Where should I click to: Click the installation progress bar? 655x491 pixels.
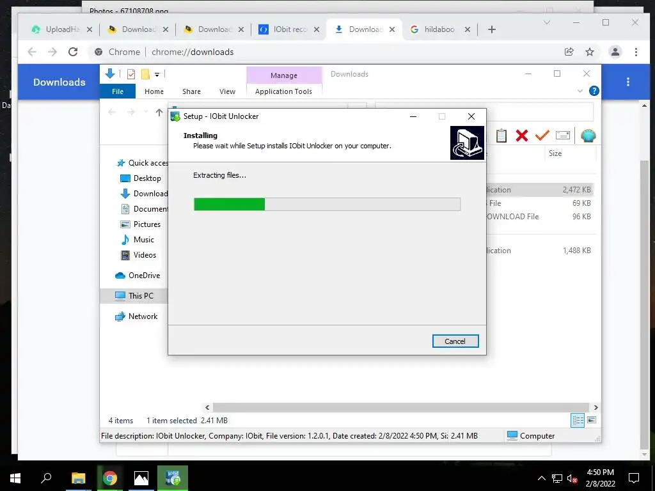(327, 204)
